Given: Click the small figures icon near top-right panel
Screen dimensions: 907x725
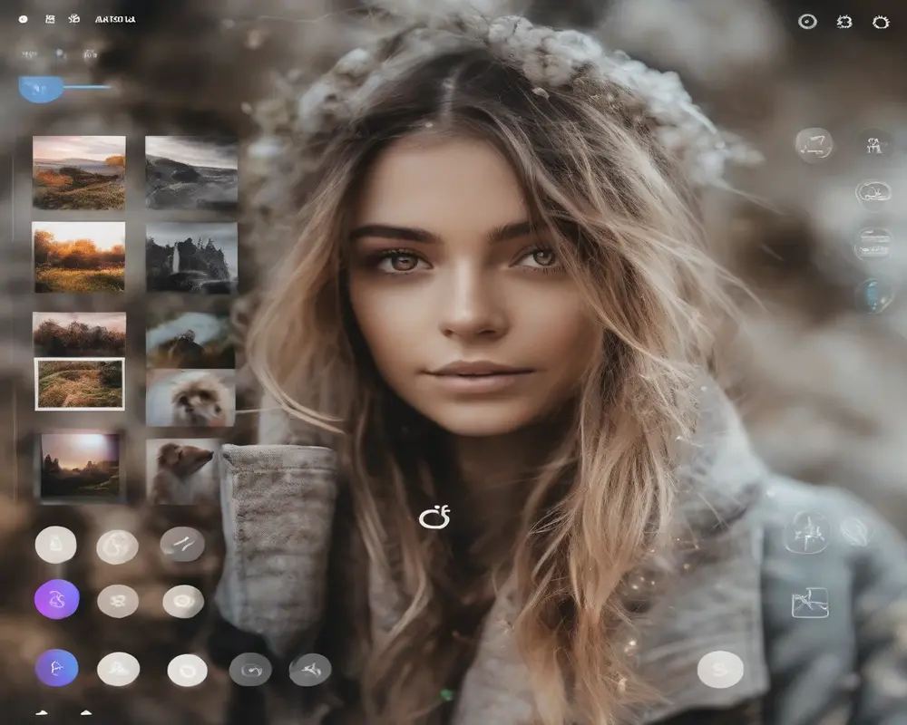Looking at the screenshot, I should pos(873,144).
